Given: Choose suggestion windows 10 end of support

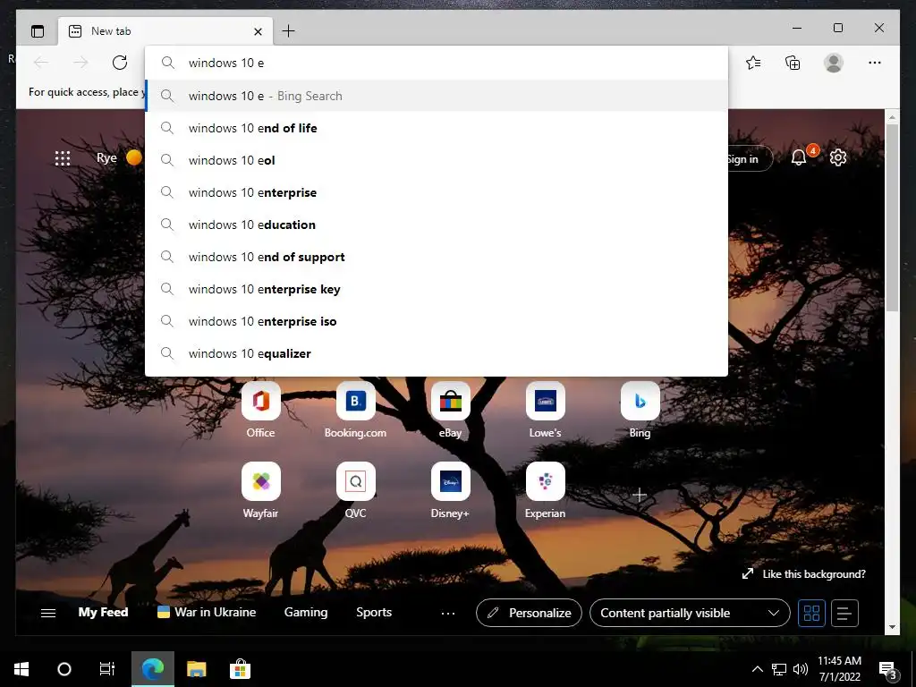Looking at the screenshot, I should tap(437, 257).
